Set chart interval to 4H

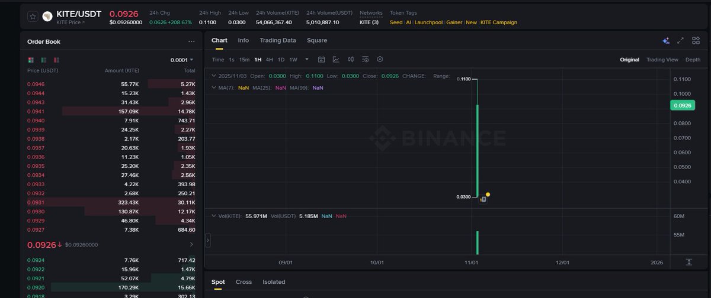(x=270, y=59)
